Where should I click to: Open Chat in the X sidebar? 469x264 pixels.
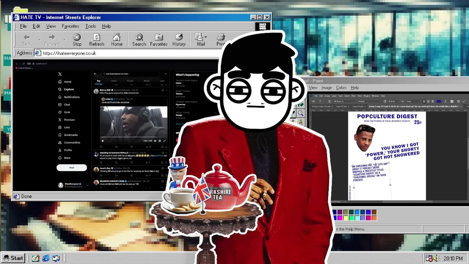point(64,104)
